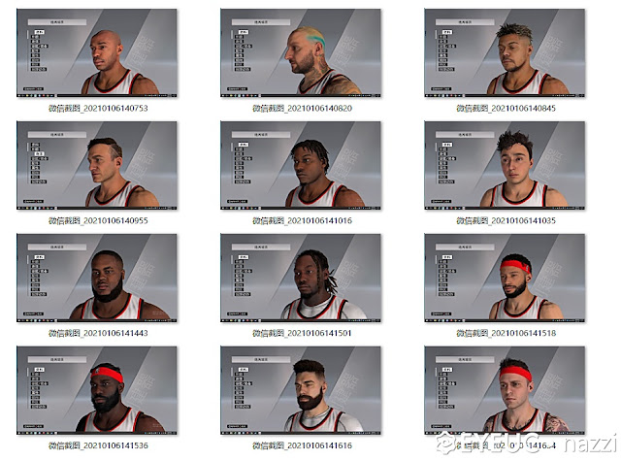Click file name 微信截图_20210106140753
Viewport: 621px width, 461px height.
(98, 108)
